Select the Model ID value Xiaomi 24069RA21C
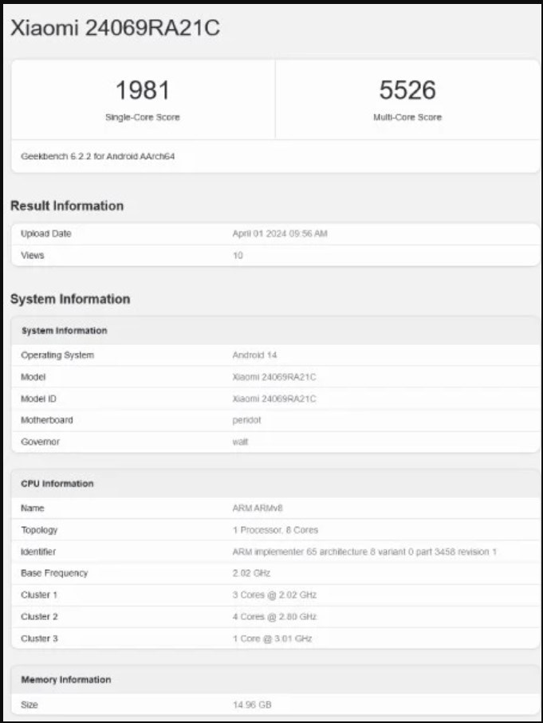Screen dimensions: 543x723 tap(274, 399)
